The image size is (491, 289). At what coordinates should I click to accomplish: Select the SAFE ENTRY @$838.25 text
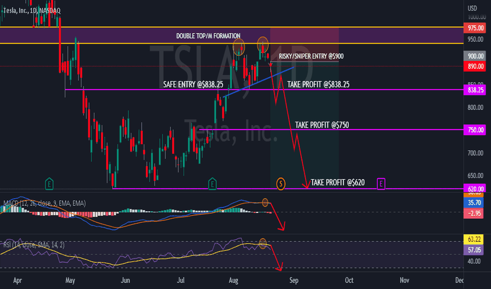pos(193,85)
